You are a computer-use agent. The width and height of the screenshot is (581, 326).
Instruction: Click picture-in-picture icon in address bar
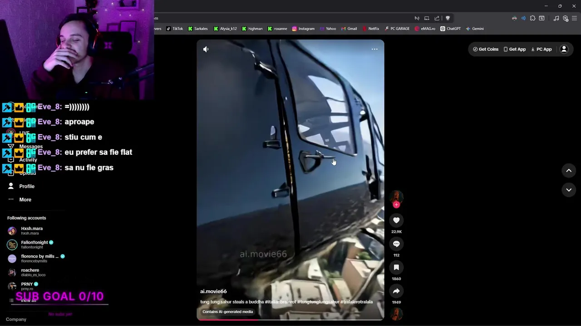coord(427,18)
